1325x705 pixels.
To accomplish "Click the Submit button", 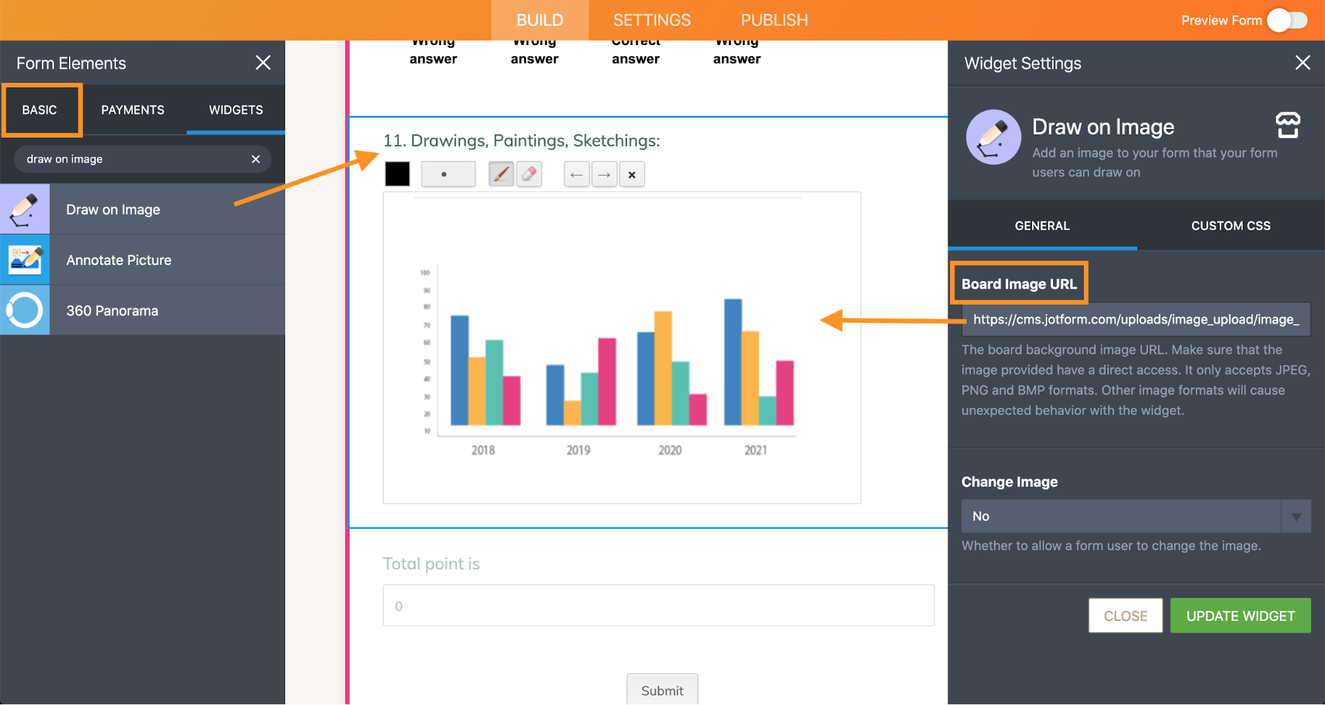I will point(662,690).
